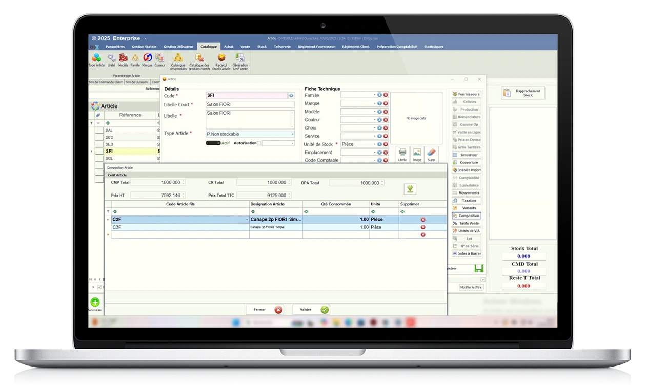Remove the picture with the Supp eraser icon
The image size is (646, 387).
(x=431, y=155)
